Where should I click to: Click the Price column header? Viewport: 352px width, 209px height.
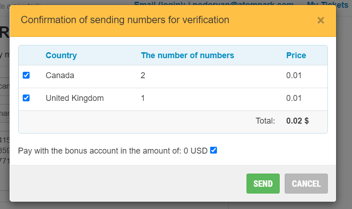pos(296,55)
